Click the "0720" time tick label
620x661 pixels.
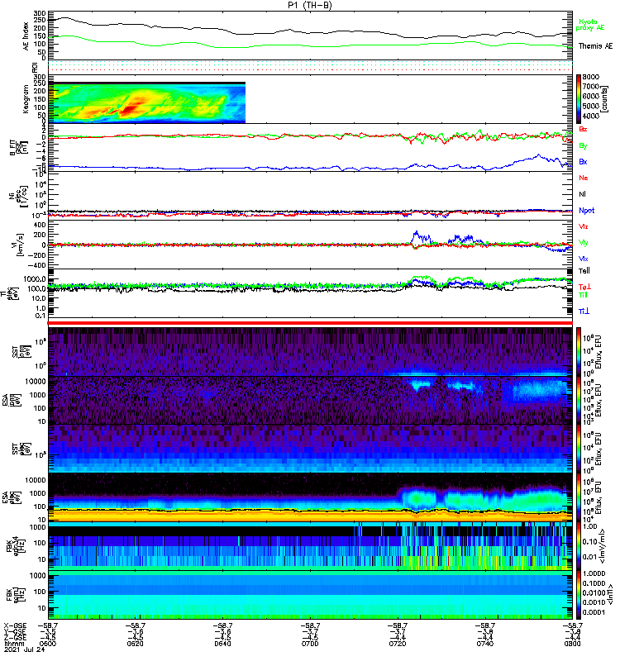(x=398, y=644)
